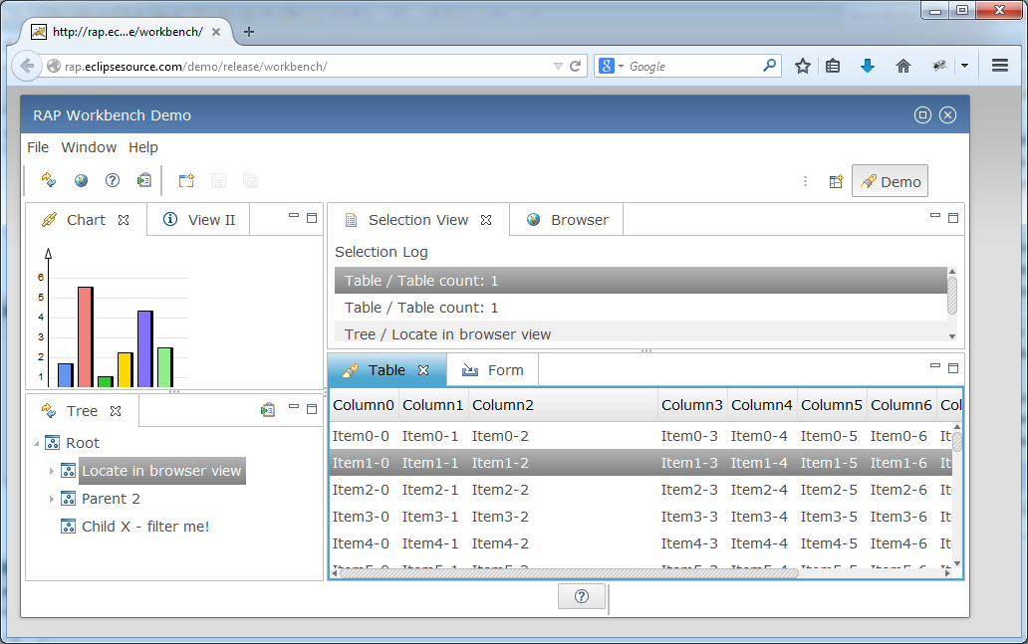Click the Help question mark toolbar icon
Image resolution: width=1028 pixels, height=644 pixels.
(113, 180)
